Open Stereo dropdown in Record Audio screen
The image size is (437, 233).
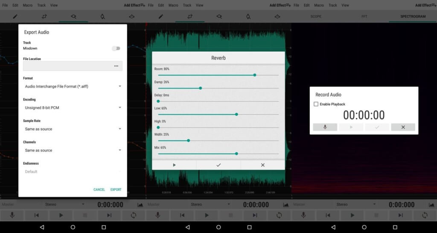(356, 204)
